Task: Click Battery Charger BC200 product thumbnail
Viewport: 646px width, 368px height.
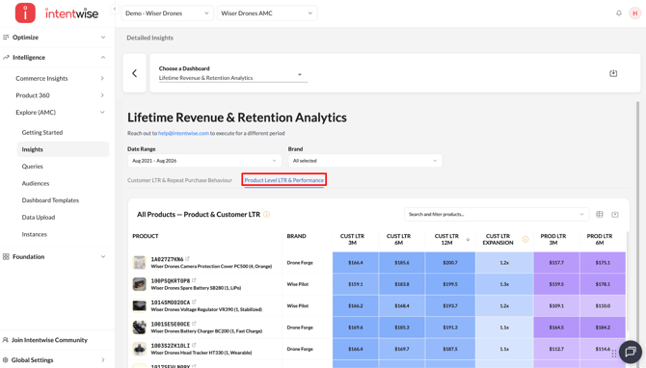Action: pos(139,328)
